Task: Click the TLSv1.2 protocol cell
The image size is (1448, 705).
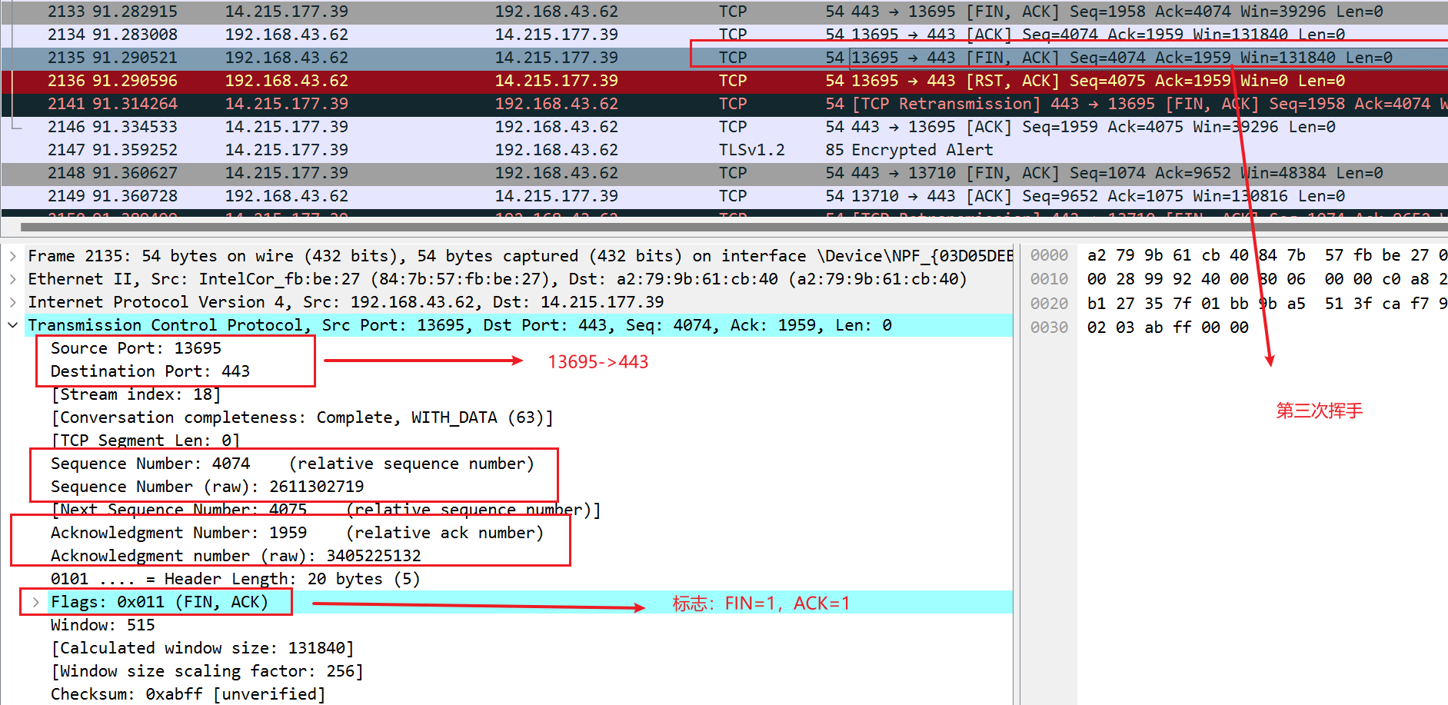Action: click(752, 150)
